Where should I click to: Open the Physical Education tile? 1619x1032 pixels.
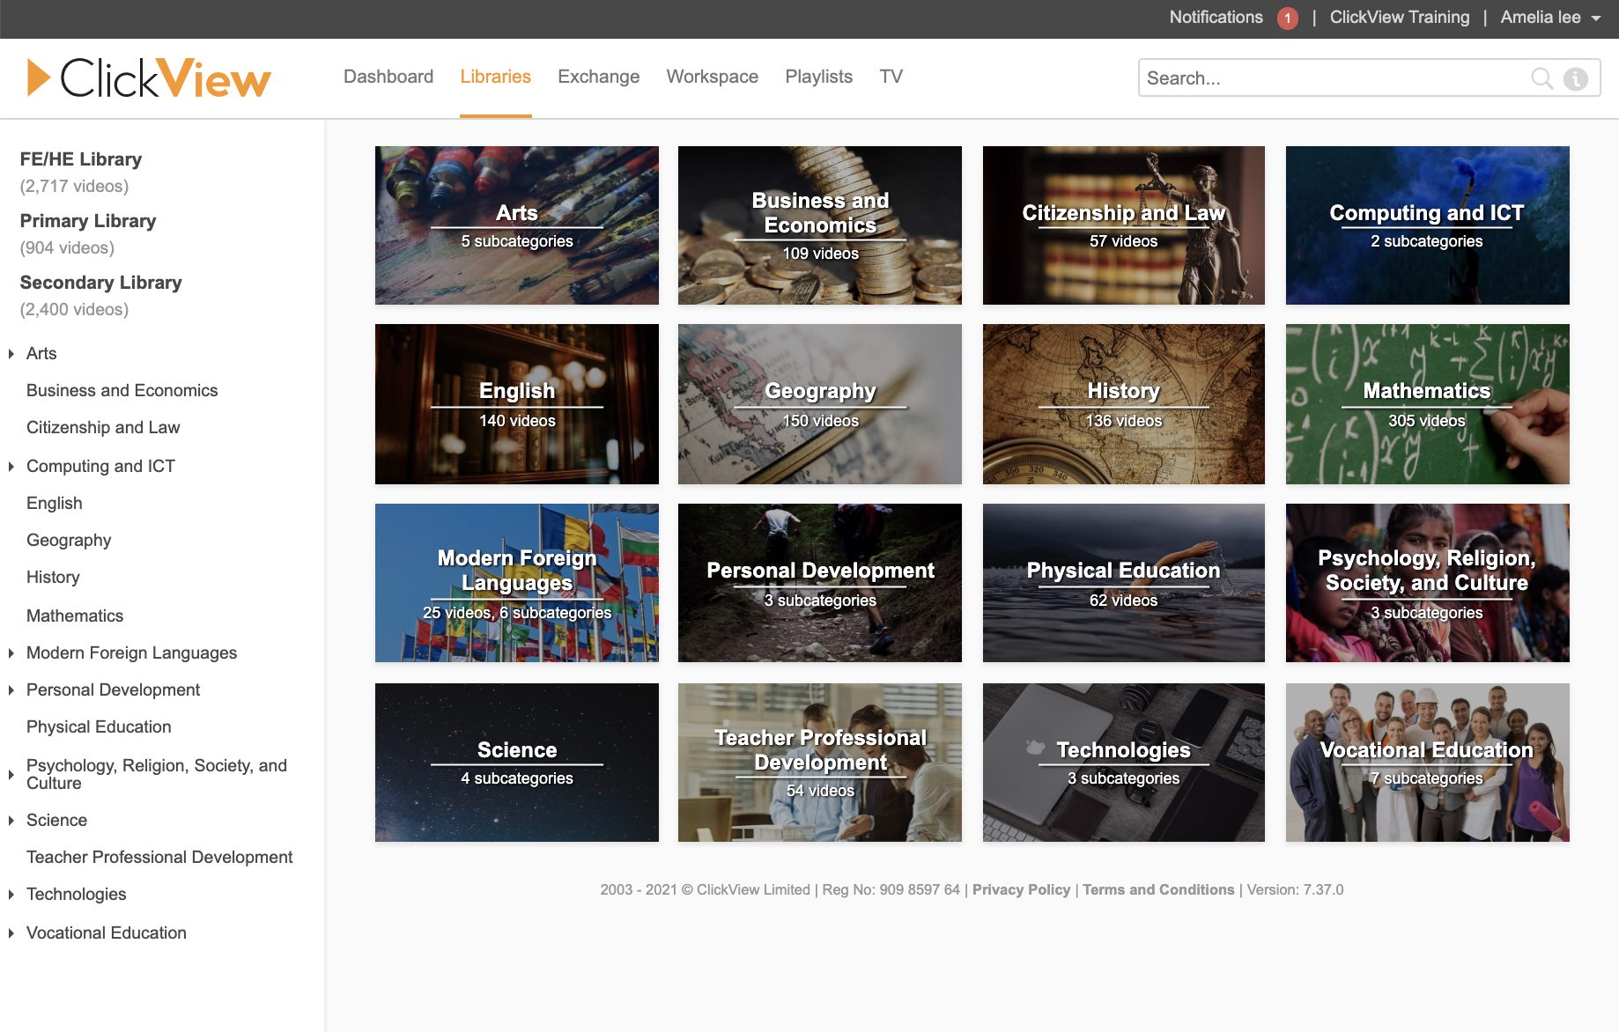(x=1124, y=583)
